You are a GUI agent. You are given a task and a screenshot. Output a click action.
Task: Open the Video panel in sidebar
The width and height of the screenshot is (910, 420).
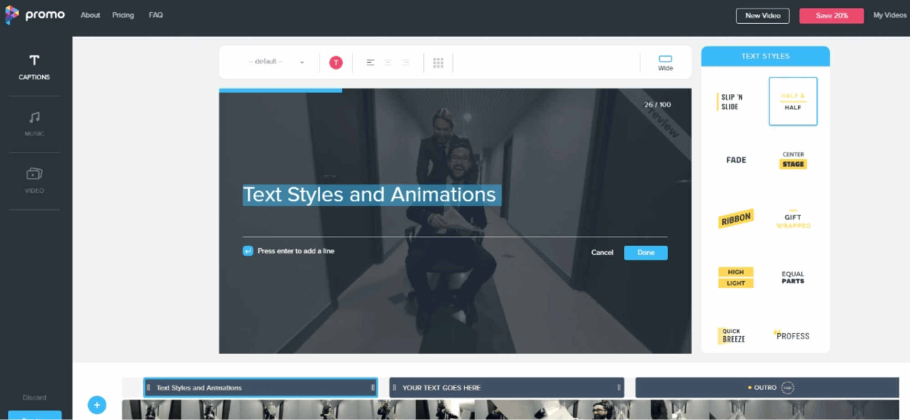click(34, 181)
